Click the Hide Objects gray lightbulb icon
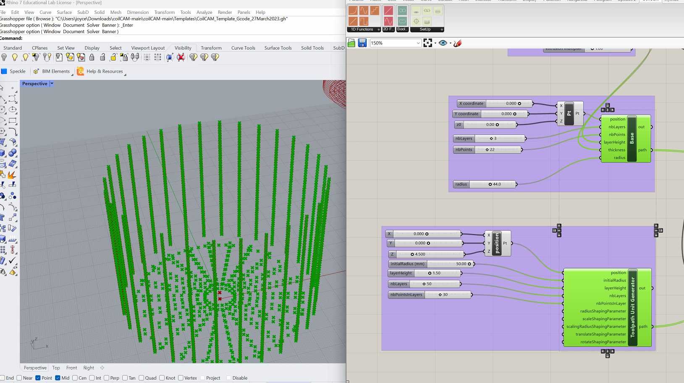The height and width of the screenshot is (383, 684). coord(4,57)
